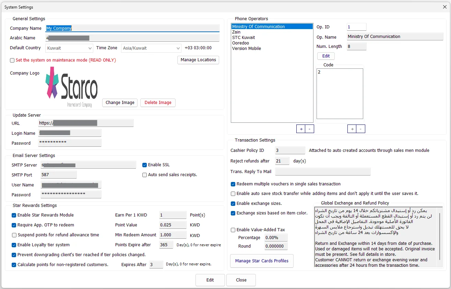The width and height of the screenshot is (451, 289).
Task: Click the Global Exchange and Refund Policy scrollbar
Action: pyautogui.click(x=439, y=237)
